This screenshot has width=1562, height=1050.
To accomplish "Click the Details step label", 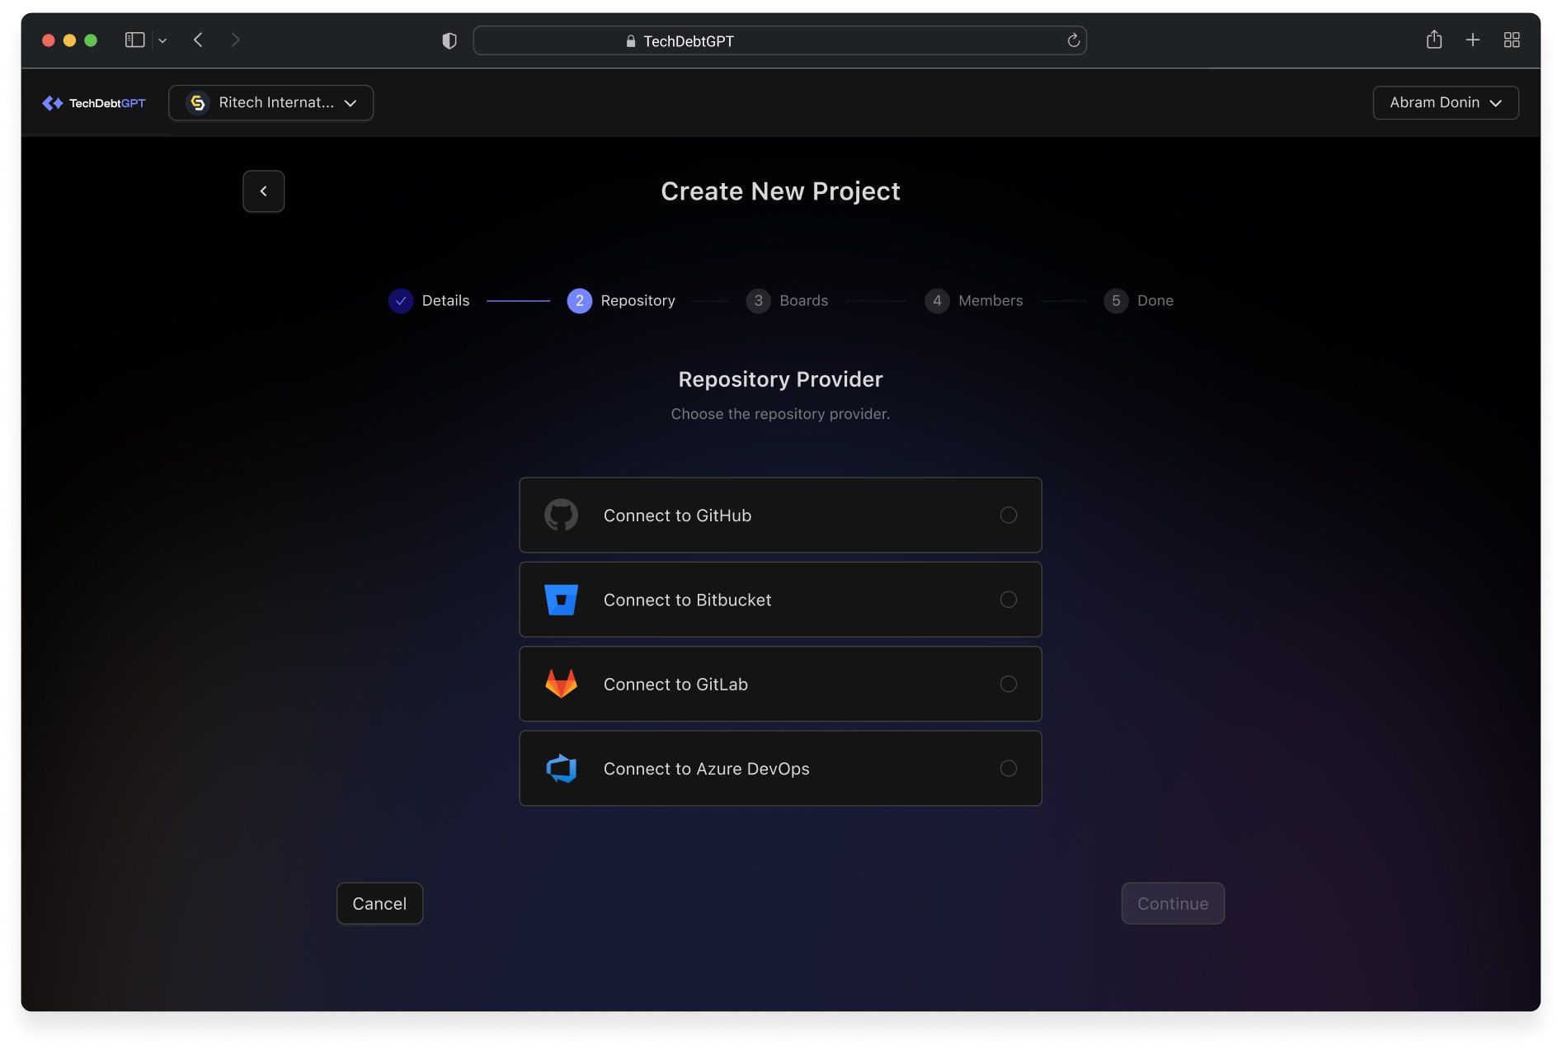I will coord(445,301).
